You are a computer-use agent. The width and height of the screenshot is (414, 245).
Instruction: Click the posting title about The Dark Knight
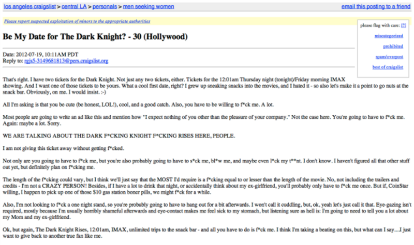point(95,38)
